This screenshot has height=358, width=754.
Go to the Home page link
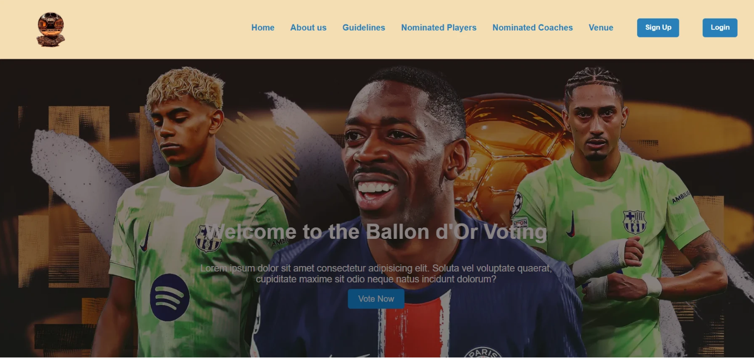point(263,28)
